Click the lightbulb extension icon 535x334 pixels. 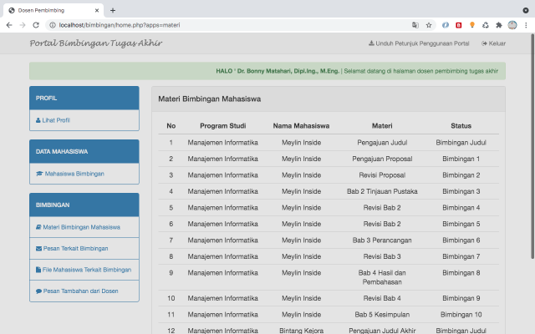(x=472, y=25)
